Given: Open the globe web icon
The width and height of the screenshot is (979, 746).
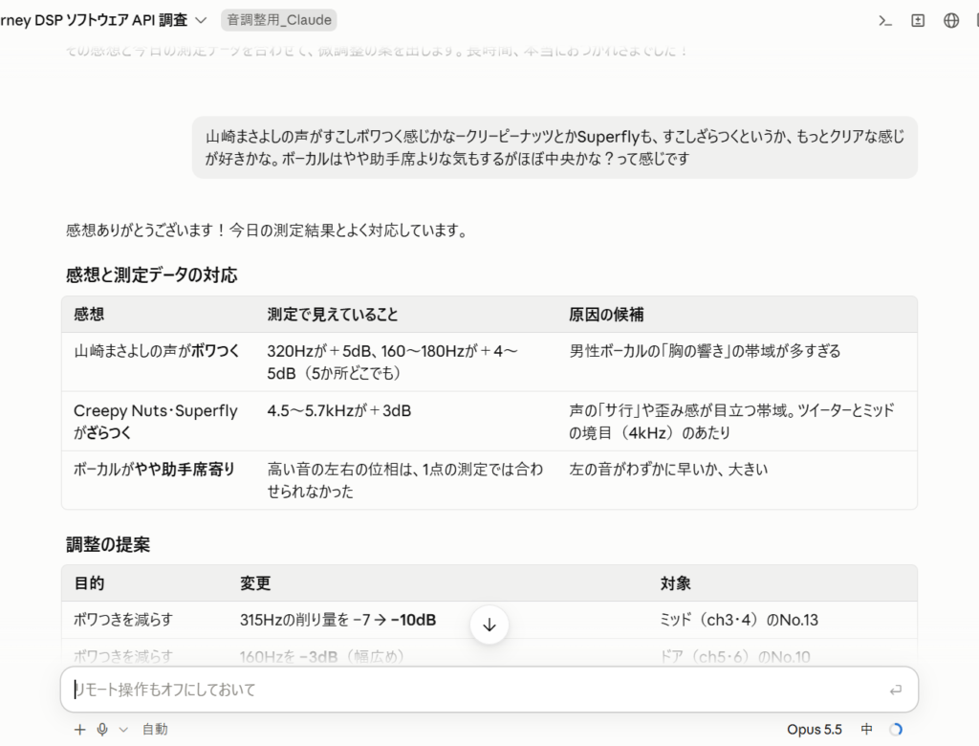Looking at the screenshot, I should tap(951, 21).
